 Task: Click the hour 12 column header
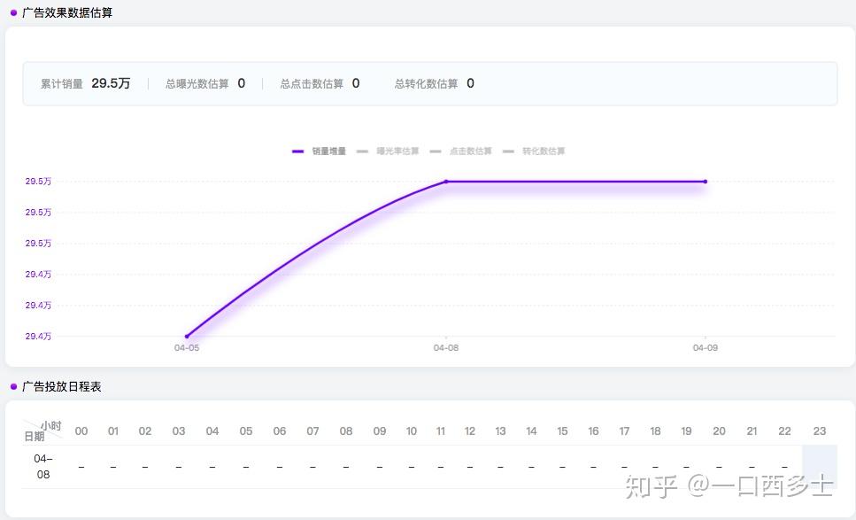(x=469, y=431)
